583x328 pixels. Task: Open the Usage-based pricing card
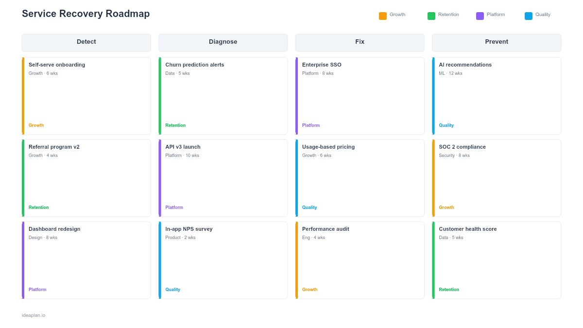(360, 178)
